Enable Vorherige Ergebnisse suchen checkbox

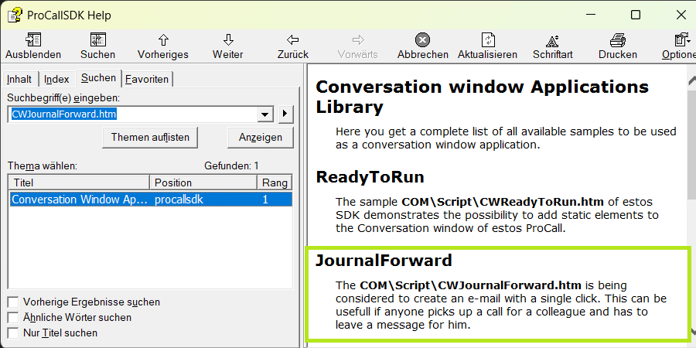coord(13,302)
